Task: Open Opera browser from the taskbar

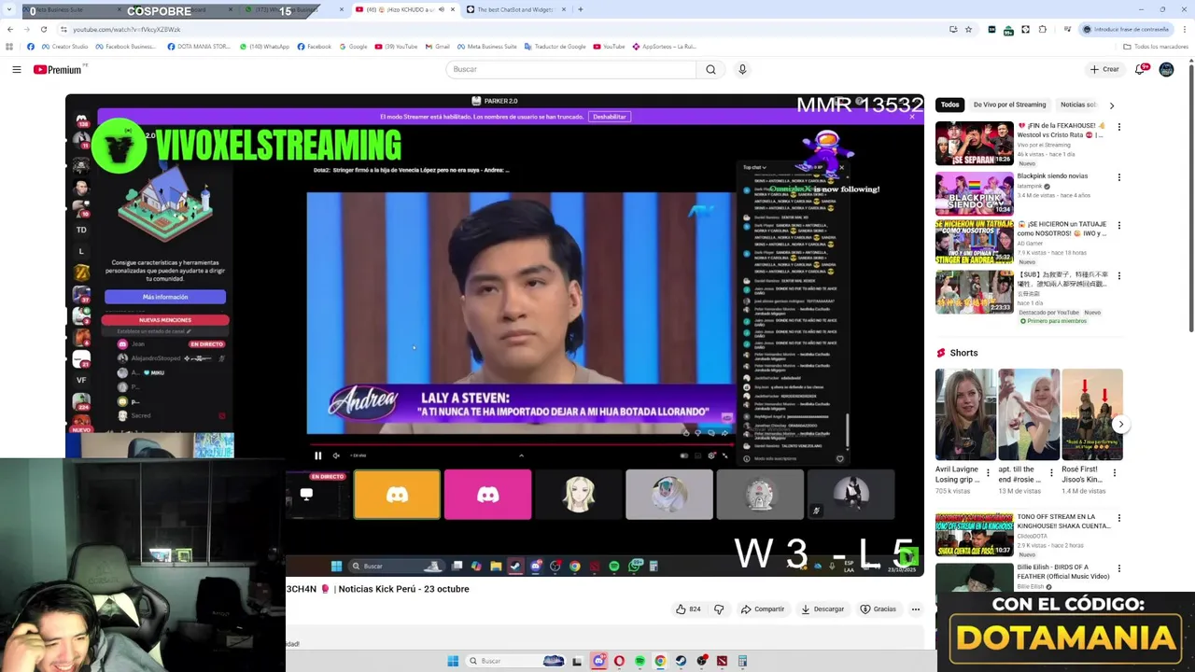Action: (619, 661)
